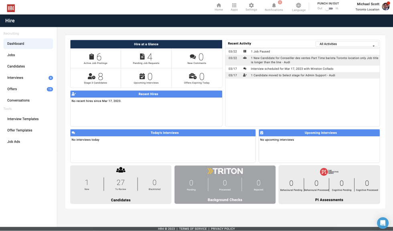Expand the All Activities dropdown
Screen dimensions: 393x231
pos(347,44)
